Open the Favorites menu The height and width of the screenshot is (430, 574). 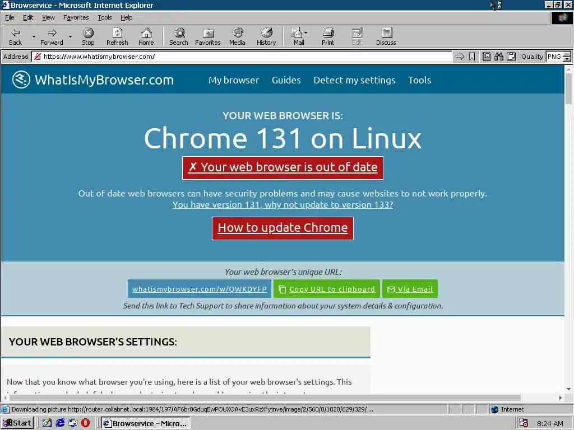point(76,17)
